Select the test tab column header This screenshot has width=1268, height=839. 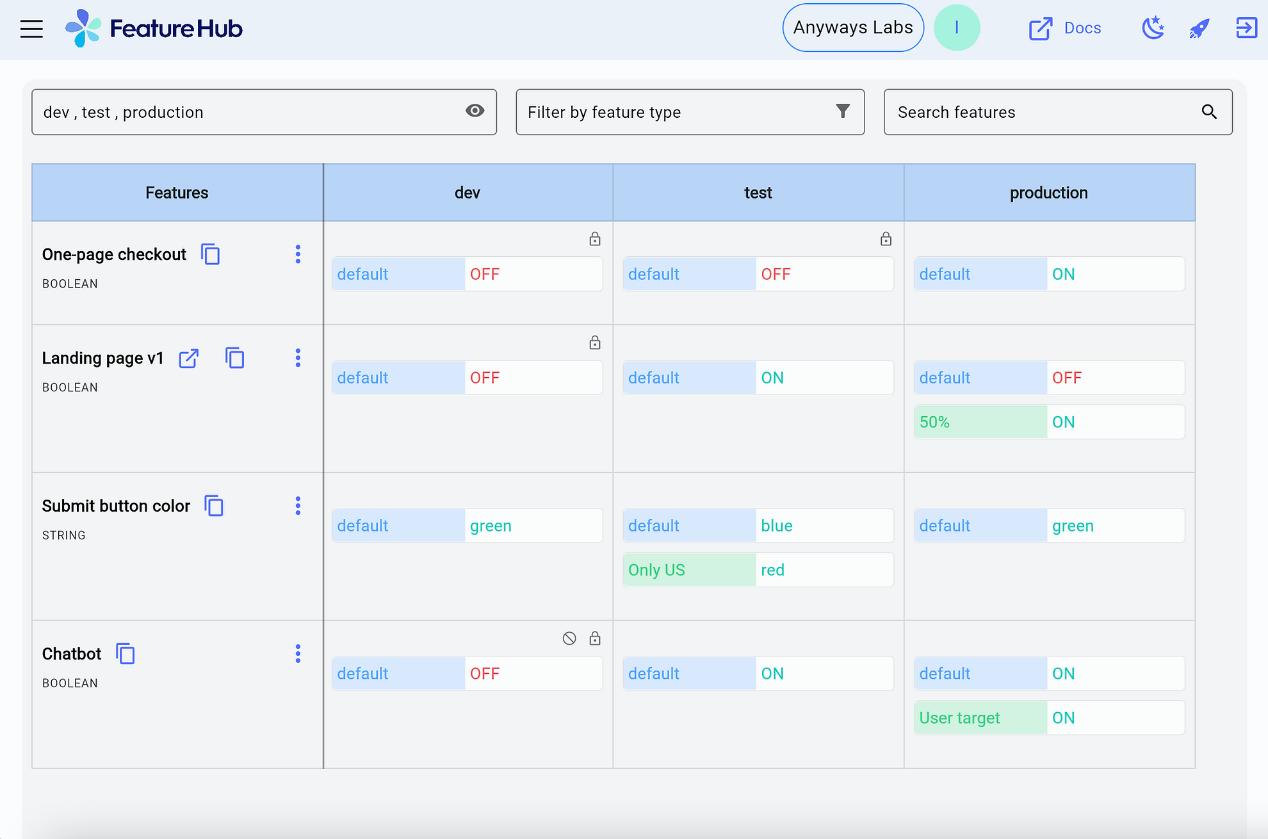pyautogui.click(x=758, y=193)
